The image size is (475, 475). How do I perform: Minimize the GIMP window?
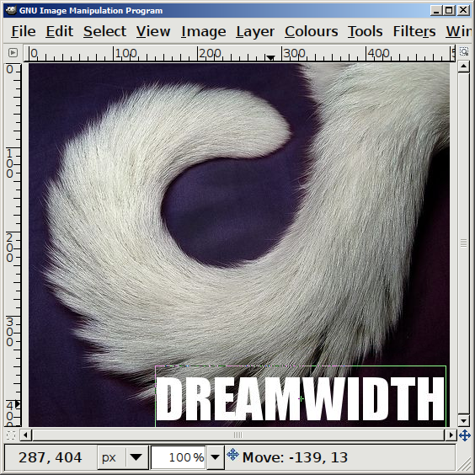[436, 11]
